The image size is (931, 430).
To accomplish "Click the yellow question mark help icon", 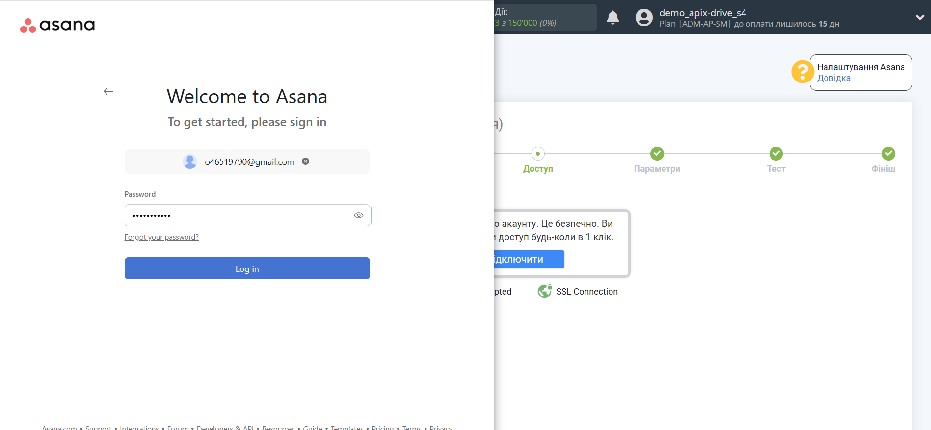I will pyautogui.click(x=802, y=72).
